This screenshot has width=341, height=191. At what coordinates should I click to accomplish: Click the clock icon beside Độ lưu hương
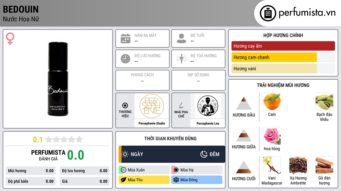126,59
